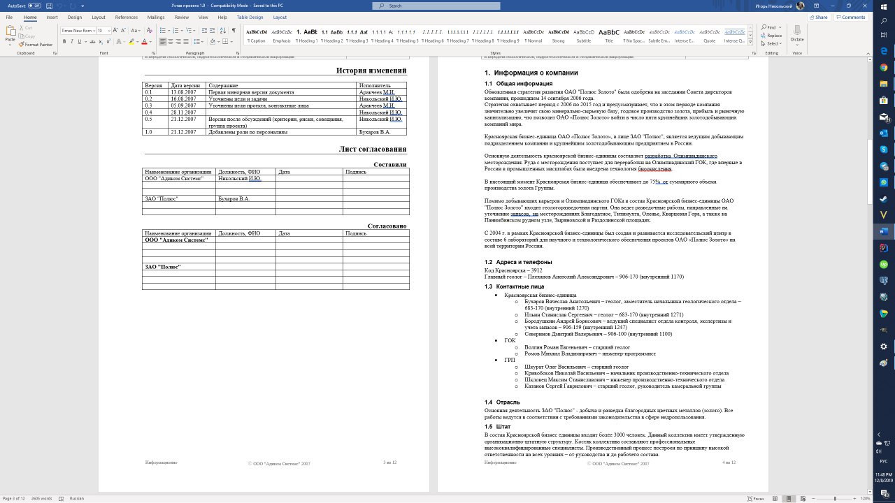895x503 pixels.
Task: Apply the Heading 1 style
Action: (307, 36)
